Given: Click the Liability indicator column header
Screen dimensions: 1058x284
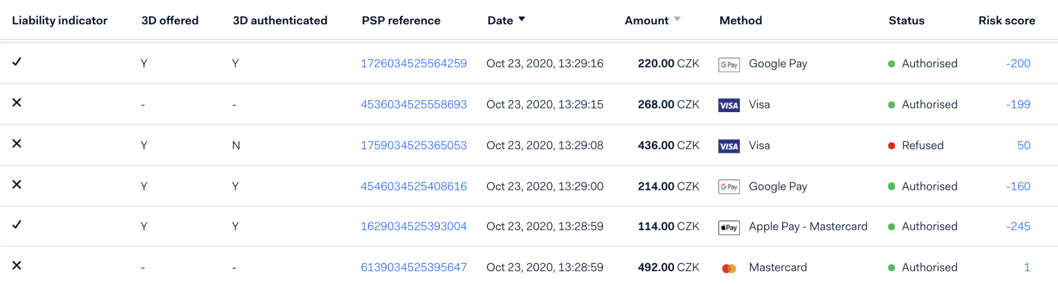Looking at the screenshot, I should (x=60, y=21).
